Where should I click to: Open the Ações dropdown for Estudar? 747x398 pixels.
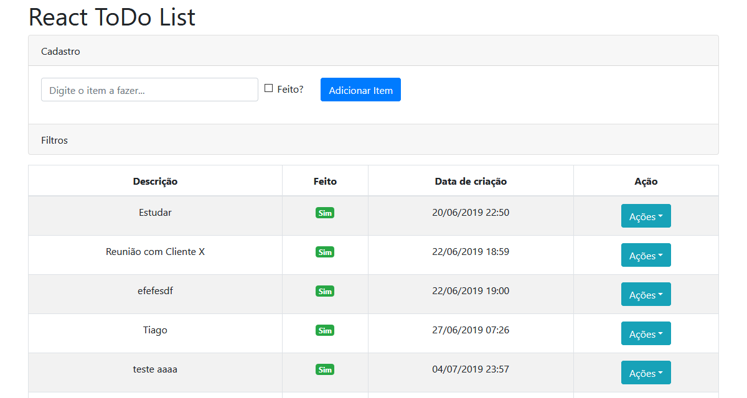(646, 216)
